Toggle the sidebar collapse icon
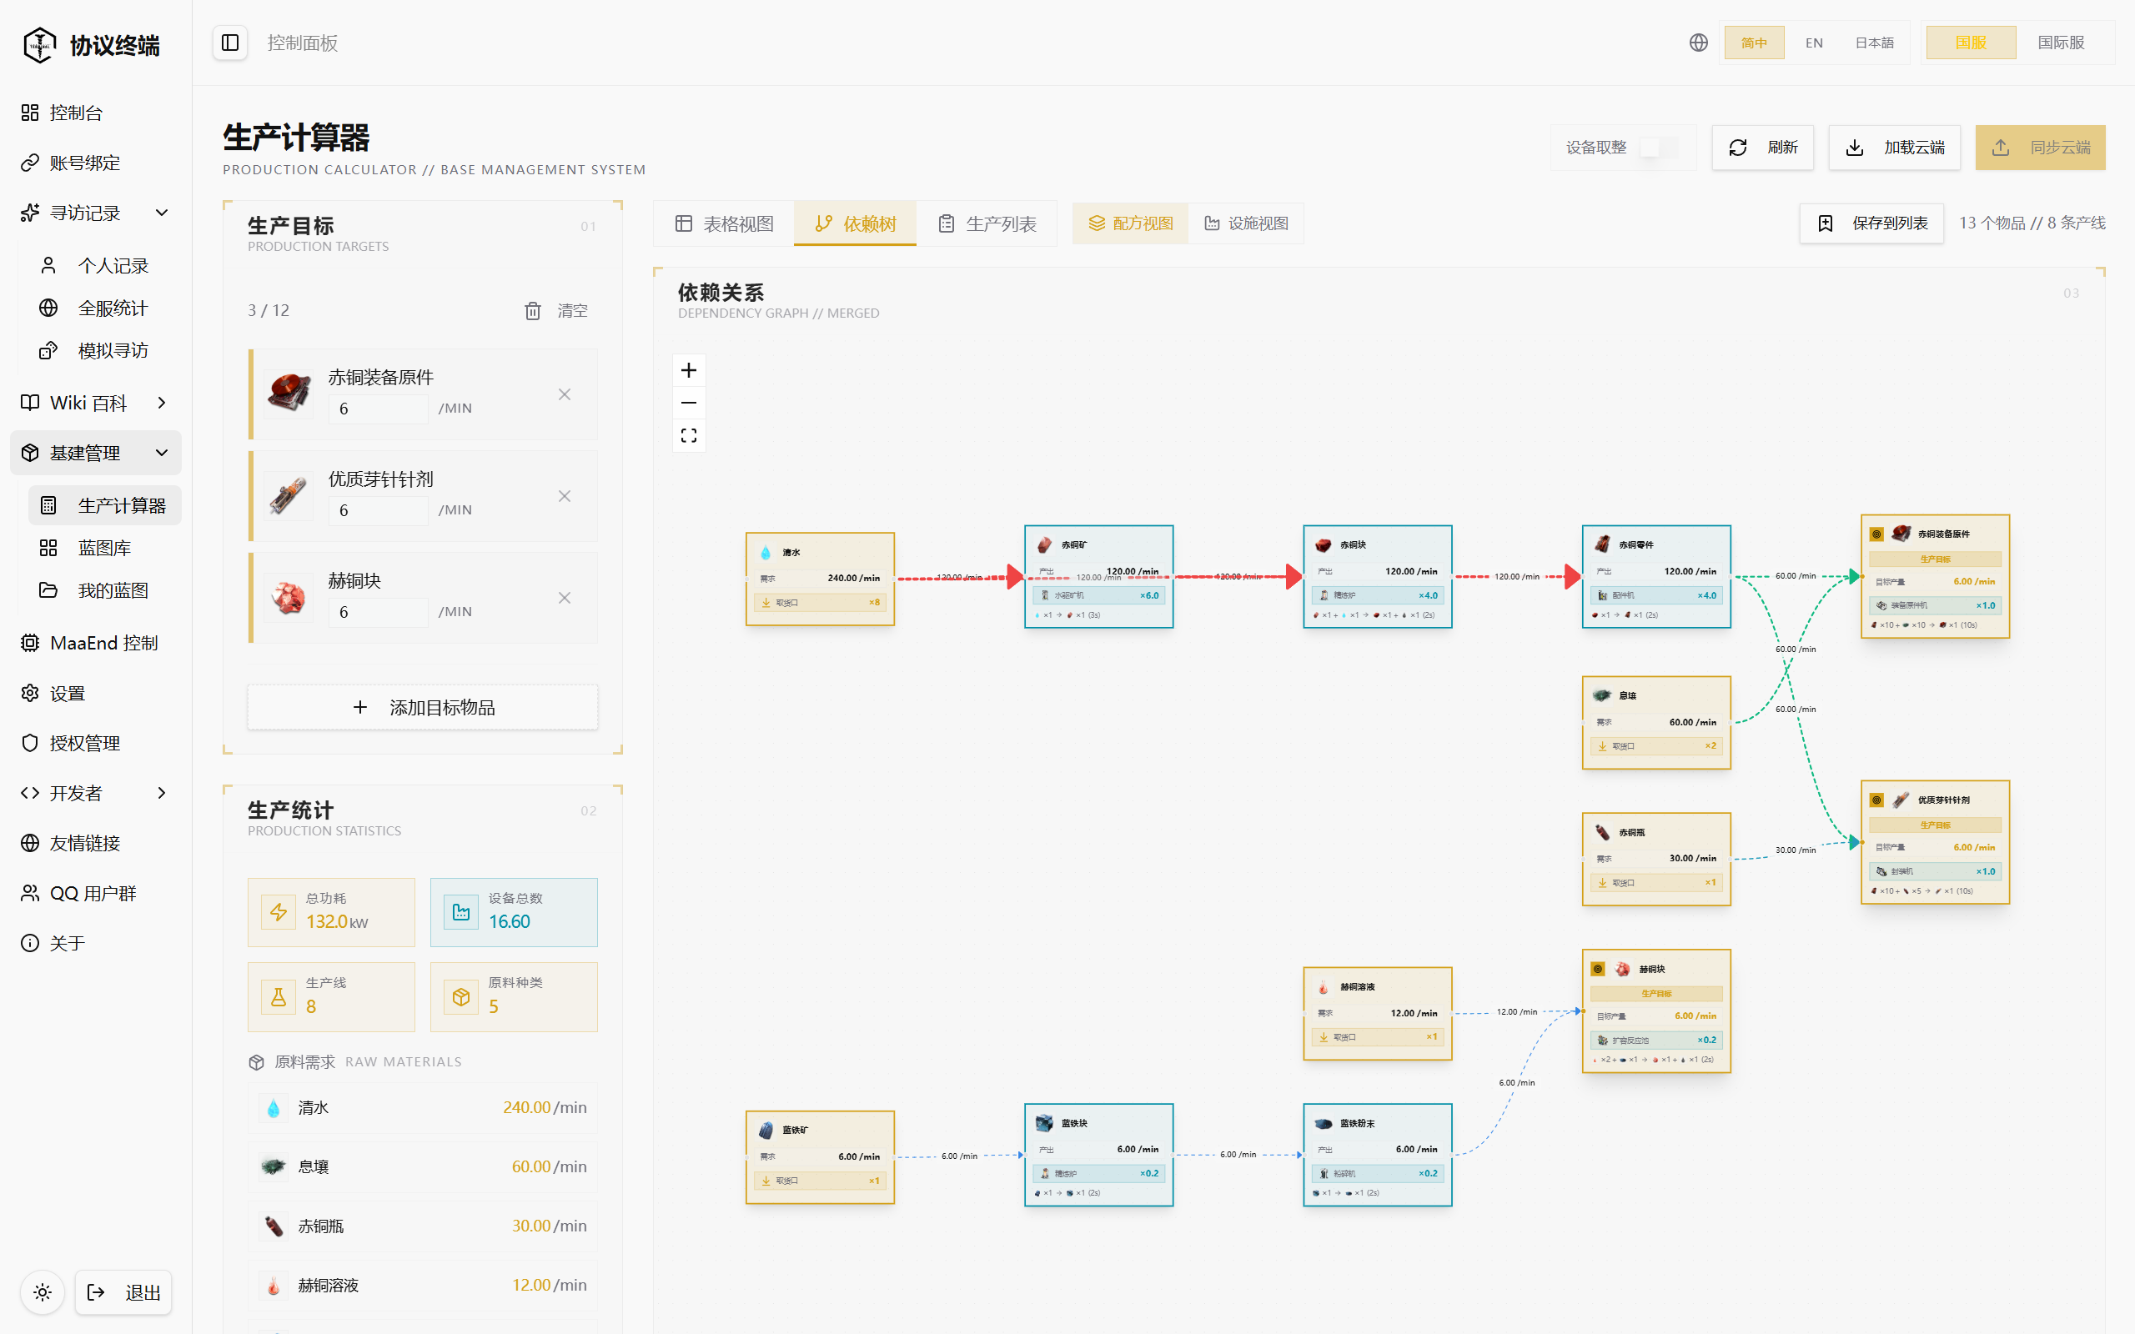This screenshot has width=2135, height=1334. click(229, 43)
